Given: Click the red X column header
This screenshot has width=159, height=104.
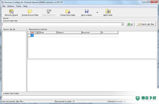Looking at the screenshot, I should click(x=32, y=32).
